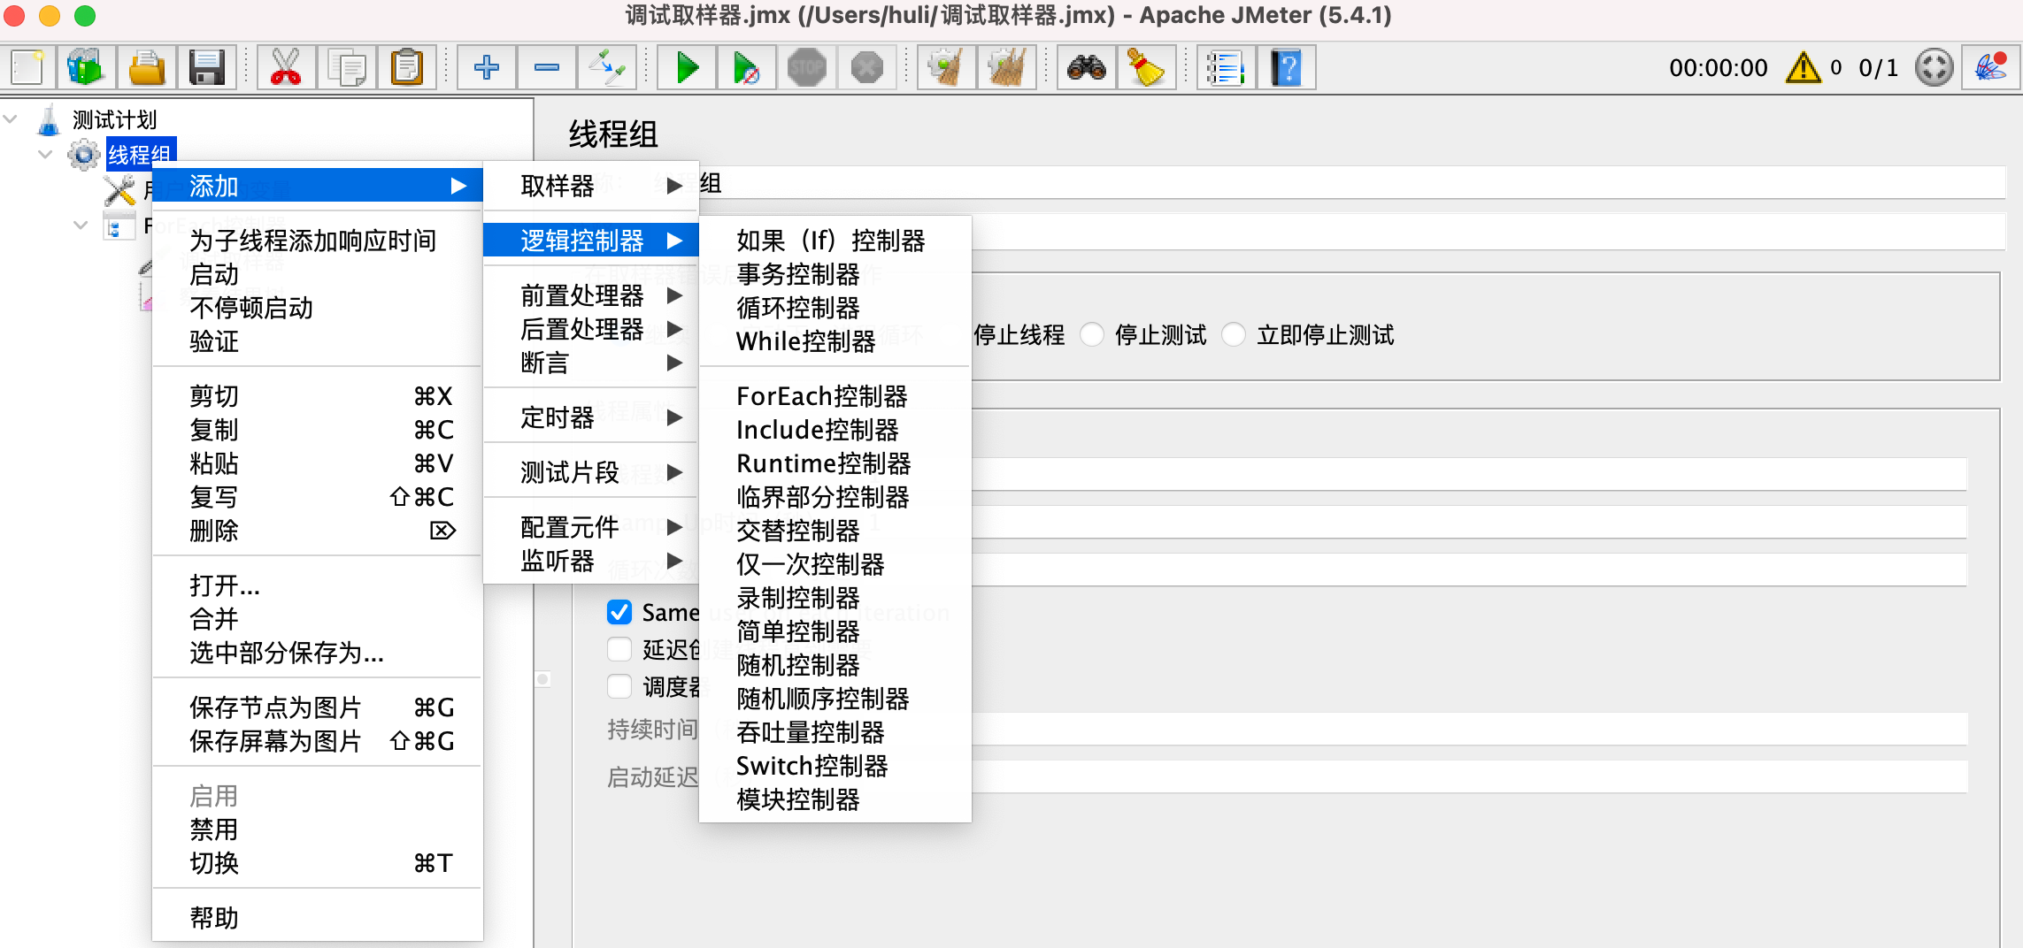Click the Paste clipboard icon

(406, 67)
